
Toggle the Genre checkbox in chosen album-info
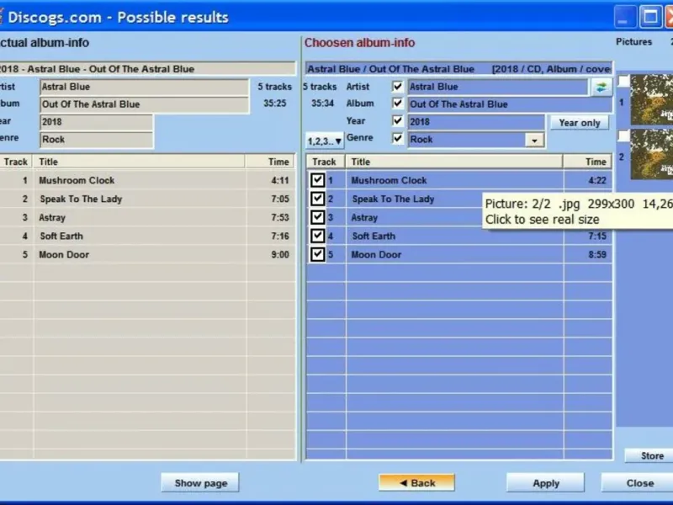[397, 138]
